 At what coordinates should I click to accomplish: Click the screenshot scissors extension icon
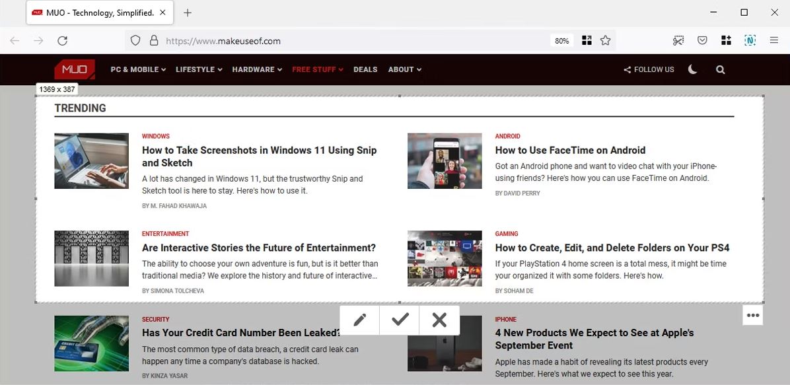click(678, 41)
